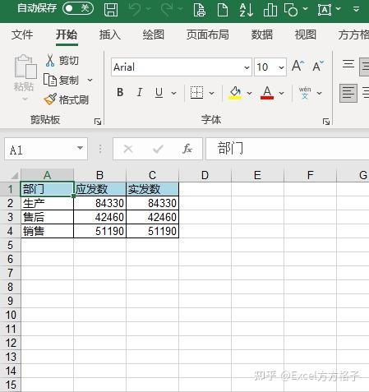The image size is (369, 392).
Task: Click the 粘贴 paste clipboard icon
Action: tap(25, 67)
